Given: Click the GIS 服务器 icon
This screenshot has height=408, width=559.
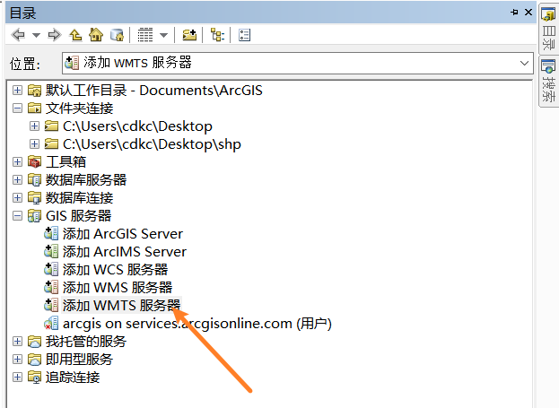Looking at the screenshot, I should 35,215.
